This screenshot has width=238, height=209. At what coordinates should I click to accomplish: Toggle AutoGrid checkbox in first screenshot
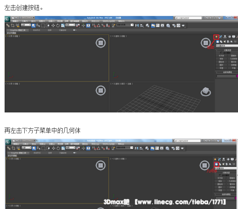[221, 53]
